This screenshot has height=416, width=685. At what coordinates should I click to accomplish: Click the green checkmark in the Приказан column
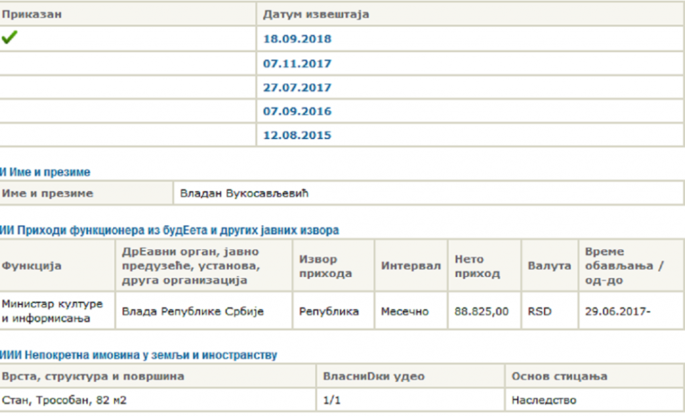pyautogui.click(x=9, y=38)
